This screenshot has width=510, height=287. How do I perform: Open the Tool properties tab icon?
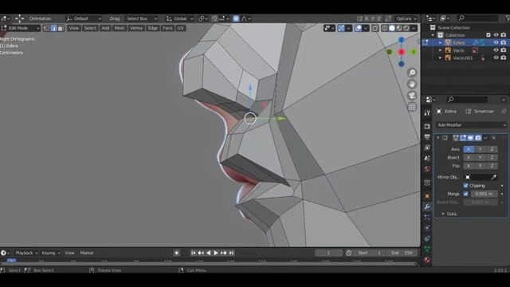pyautogui.click(x=427, y=112)
